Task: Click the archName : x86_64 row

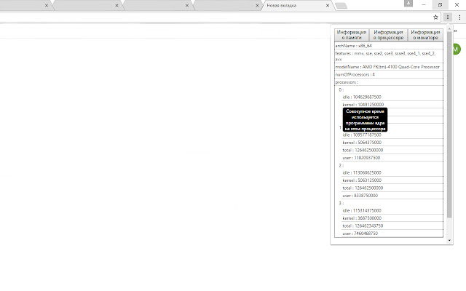Action: [x=389, y=46]
